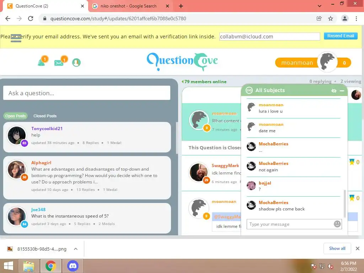Click the email address input field
364x273 pixels.
pyautogui.click(x=269, y=37)
